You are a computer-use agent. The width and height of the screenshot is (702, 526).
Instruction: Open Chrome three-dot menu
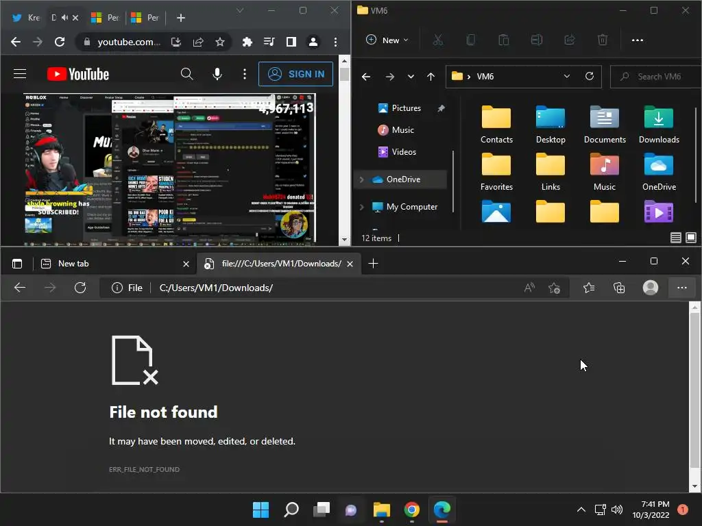335,42
